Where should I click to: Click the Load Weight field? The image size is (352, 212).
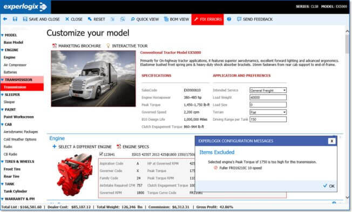click(268, 97)
